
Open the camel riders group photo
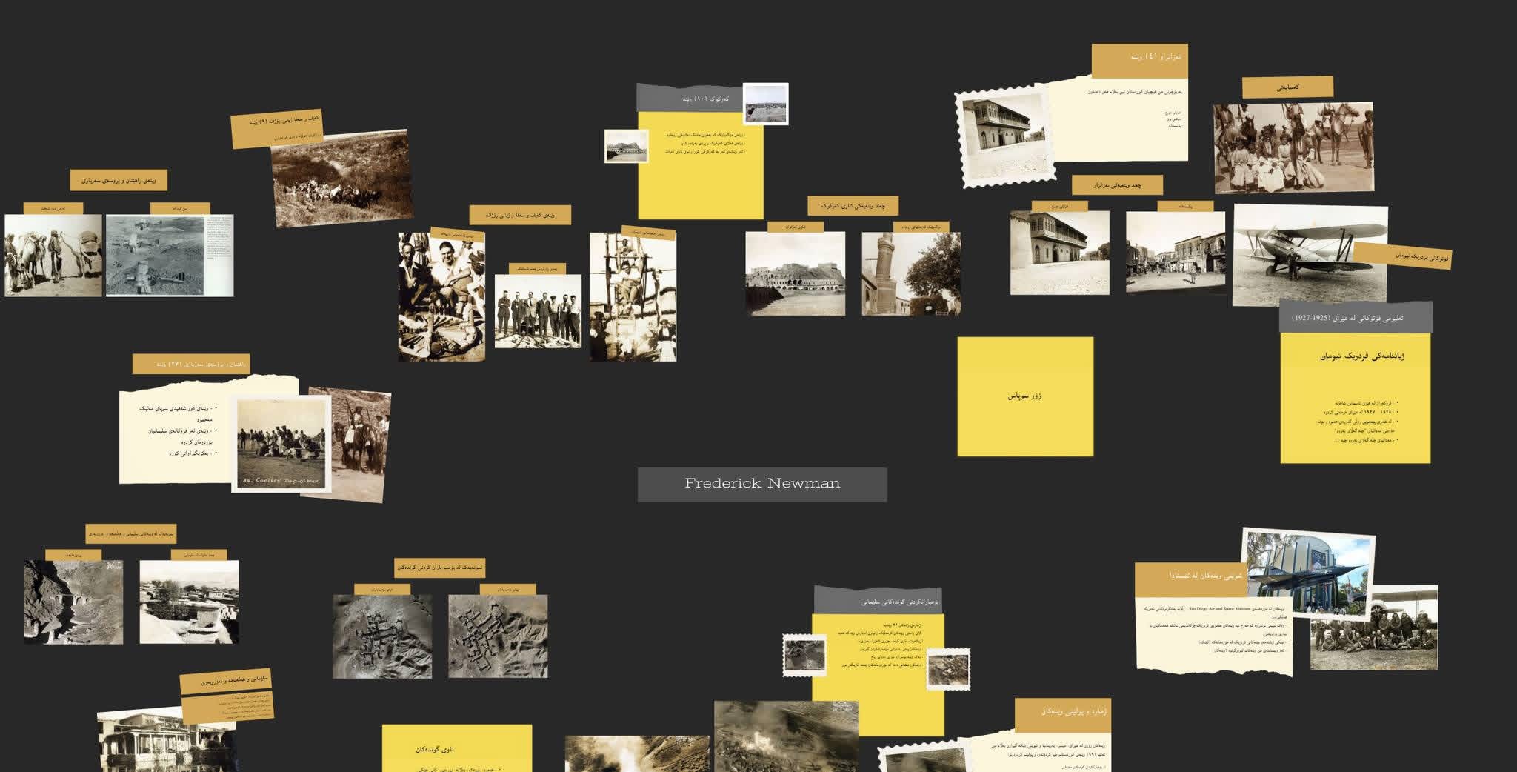[x=1293, y=148]
